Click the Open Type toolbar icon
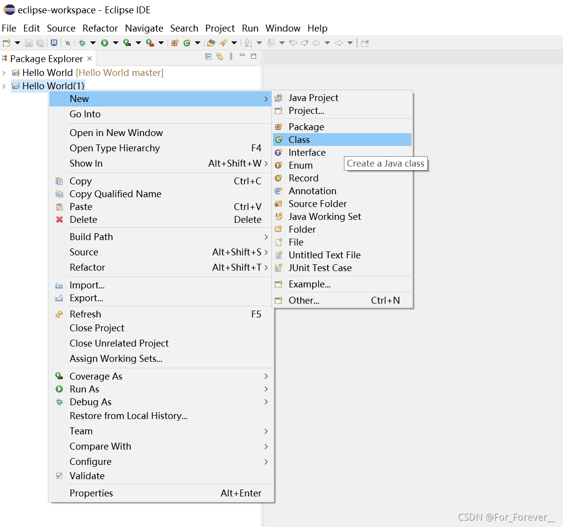 tap(211, 43)
